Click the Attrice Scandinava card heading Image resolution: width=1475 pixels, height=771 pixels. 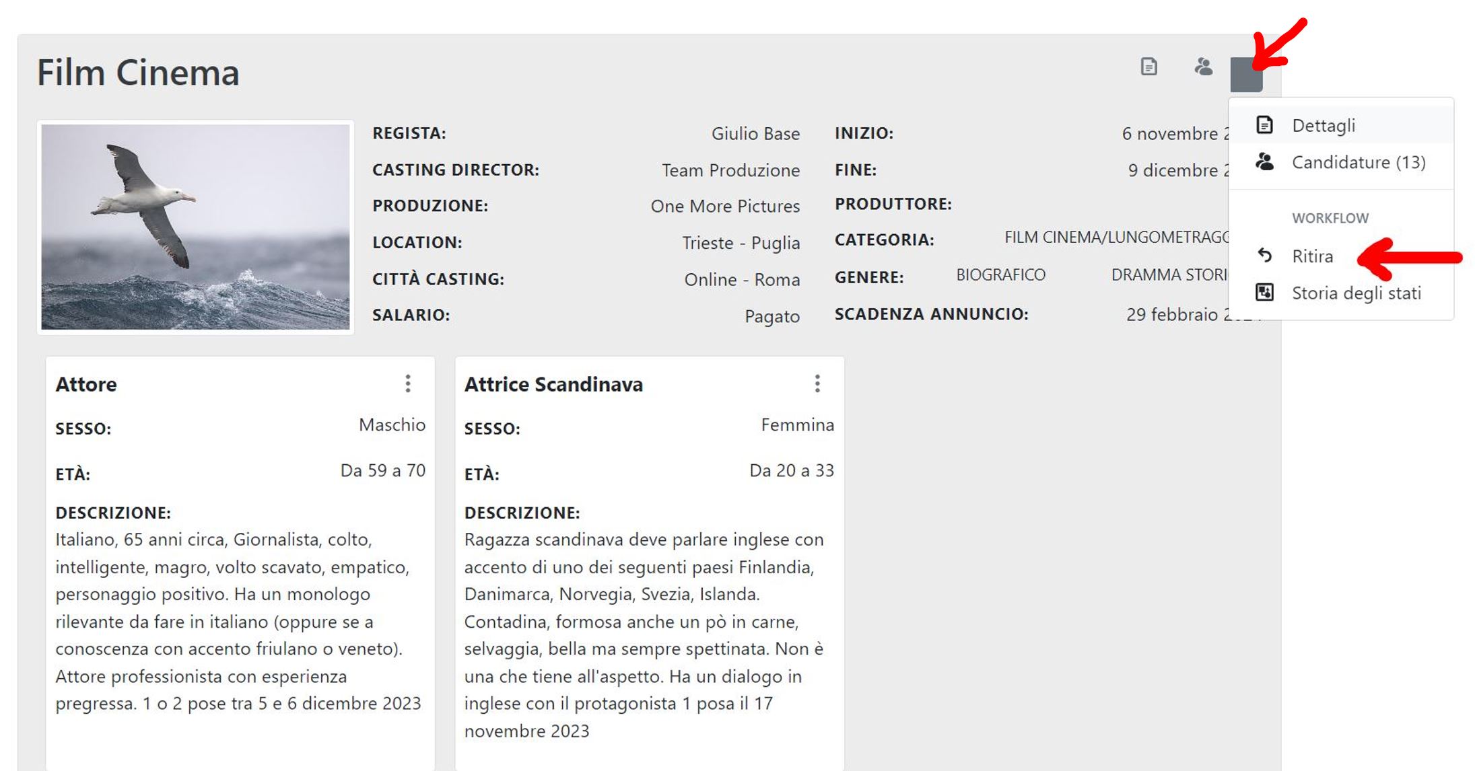coord(553,384)
